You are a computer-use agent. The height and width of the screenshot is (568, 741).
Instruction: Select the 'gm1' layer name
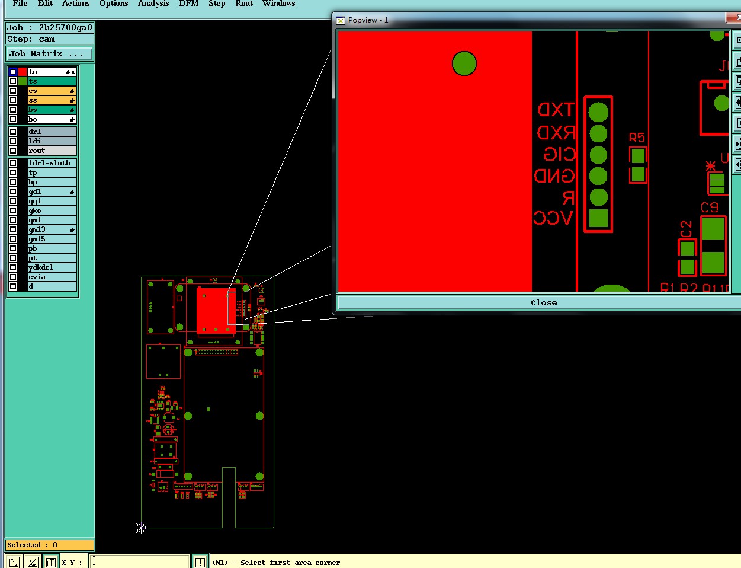pos(52,220)
